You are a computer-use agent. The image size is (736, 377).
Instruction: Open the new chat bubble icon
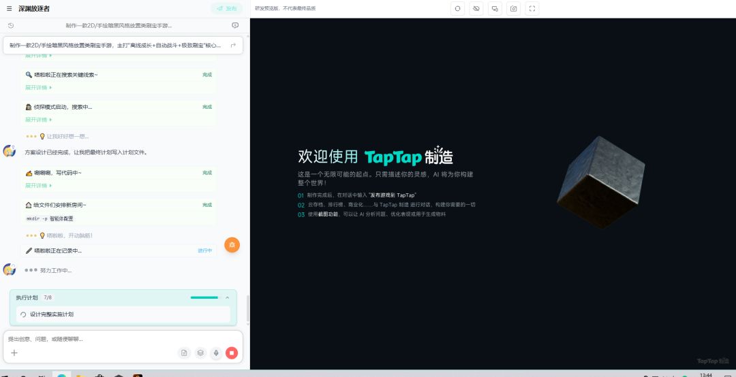coord(235,25)
